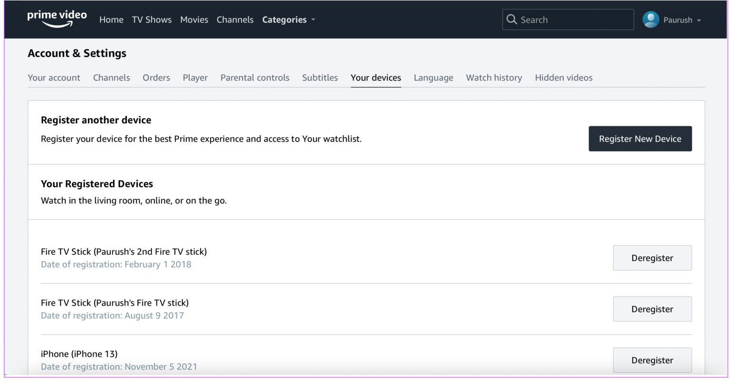The image size is (730, 381).
Task: Open the Home navigation item
Action: tap(111, 20)
